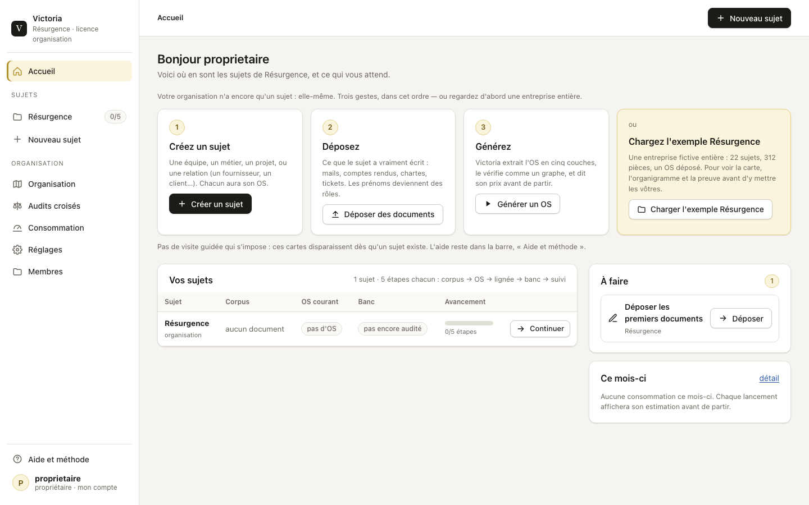Open the Consommation page

point(70,228)
